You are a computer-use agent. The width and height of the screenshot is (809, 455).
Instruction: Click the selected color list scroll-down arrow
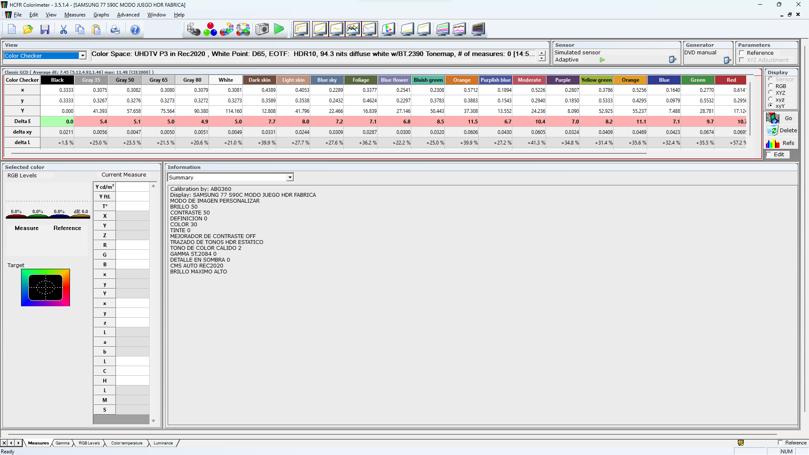click(x=153, y=420)
